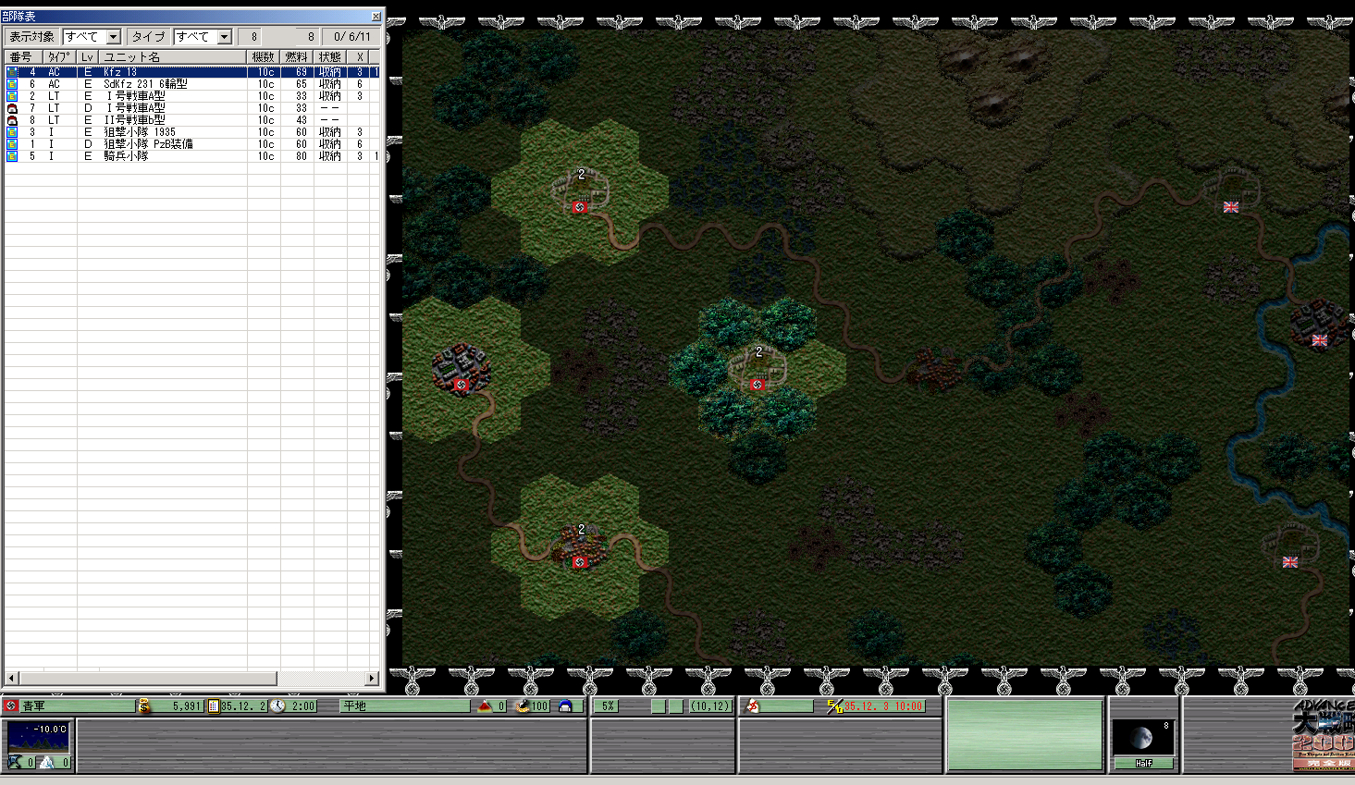Click the 0/ 6/11 counter field
This screenshot has width=1355, height=785.
pyautogui.click(x=352, y=37)
